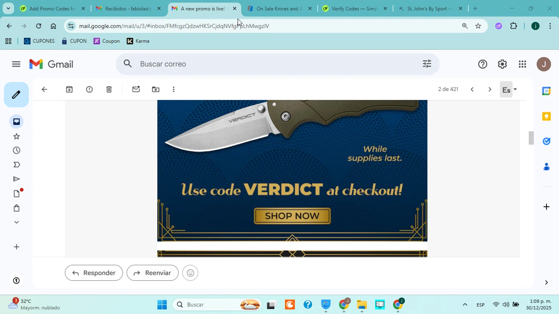
Task: Open CUPONES bookmark
Action: (x=39, y=41)
